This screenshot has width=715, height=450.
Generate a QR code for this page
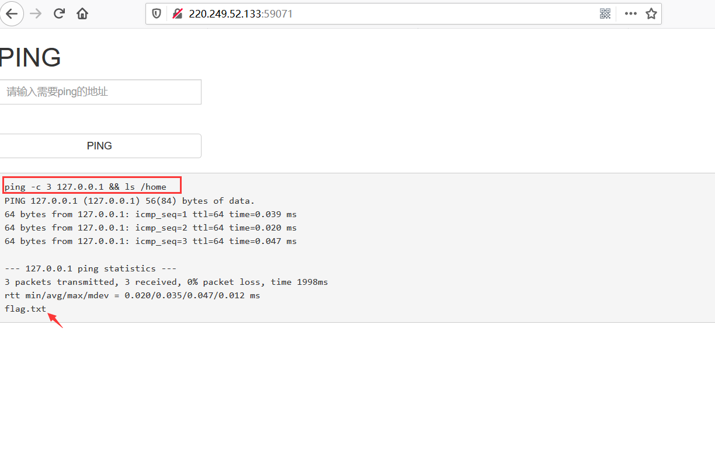click(605, 13)
